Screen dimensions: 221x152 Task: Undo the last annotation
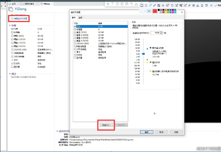172,6
